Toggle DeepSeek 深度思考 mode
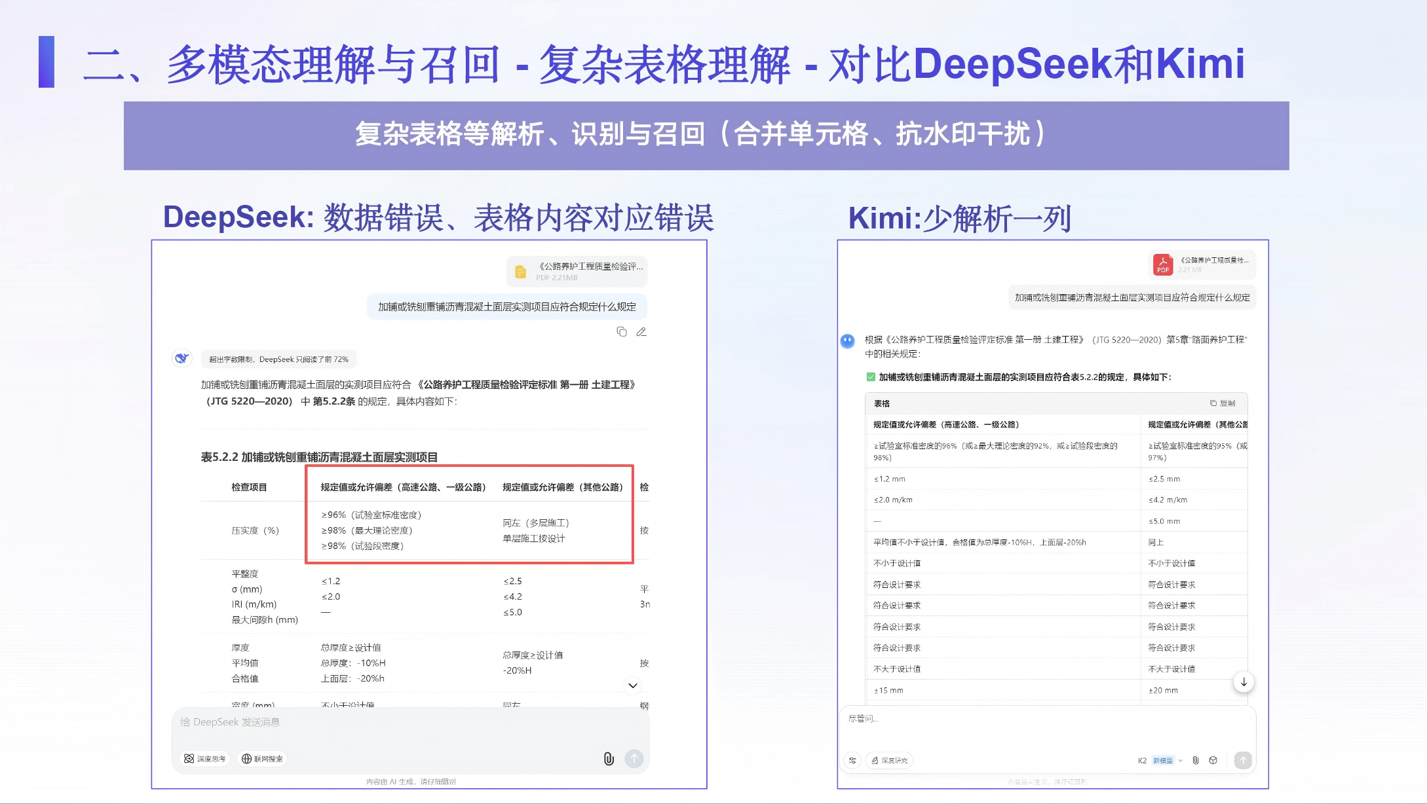This screenshot has height=804, width=1427. point(205,759)
